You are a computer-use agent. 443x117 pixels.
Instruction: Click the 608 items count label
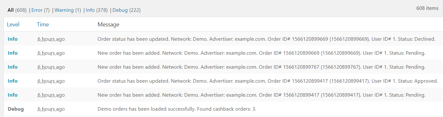(x=427, y=8)
